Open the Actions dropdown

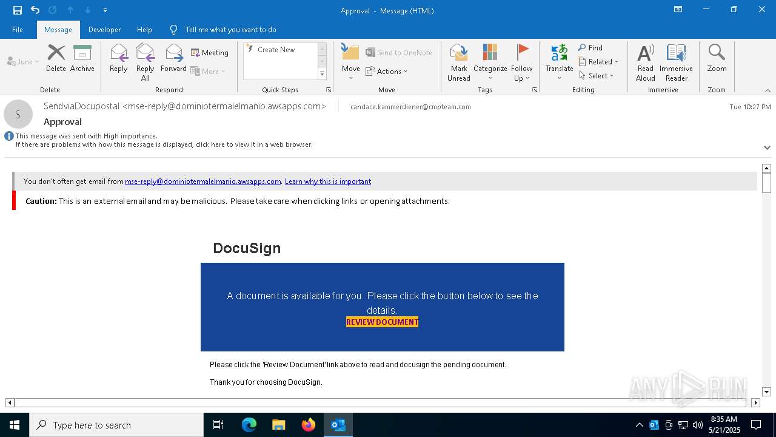click(387, 71)
